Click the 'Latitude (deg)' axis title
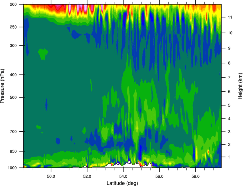 coord(122,183)
